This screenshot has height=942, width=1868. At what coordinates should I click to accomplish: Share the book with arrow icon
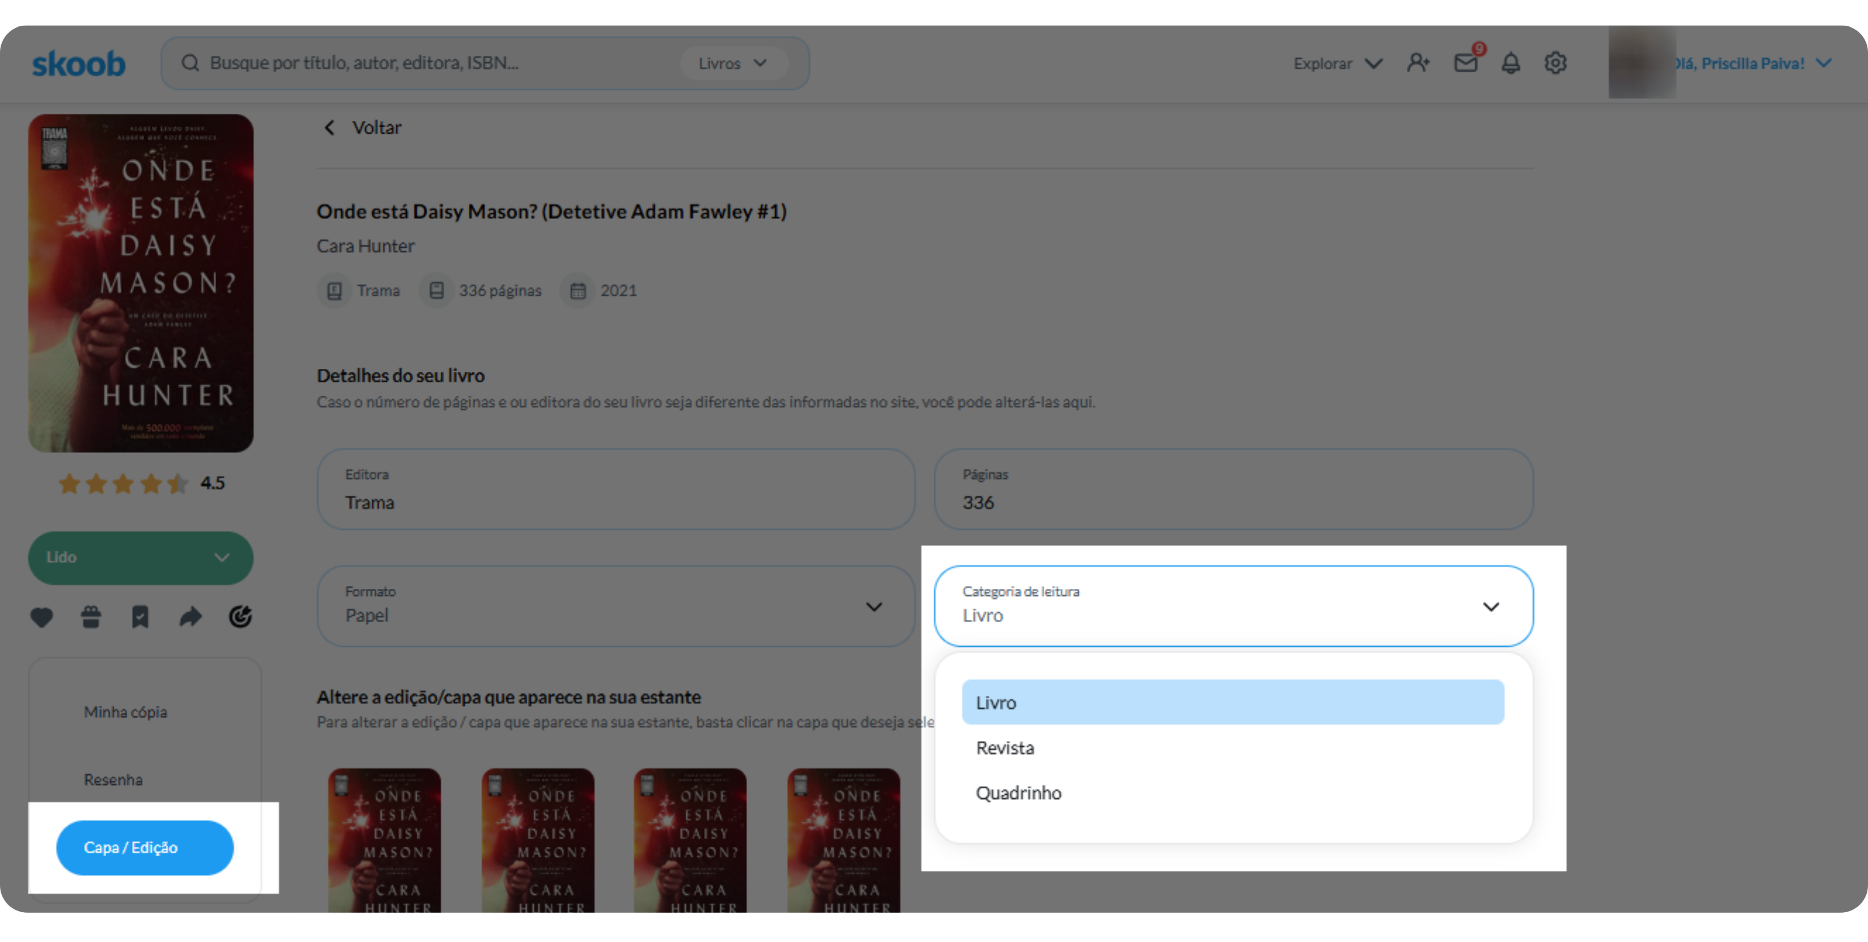(190, 617)
